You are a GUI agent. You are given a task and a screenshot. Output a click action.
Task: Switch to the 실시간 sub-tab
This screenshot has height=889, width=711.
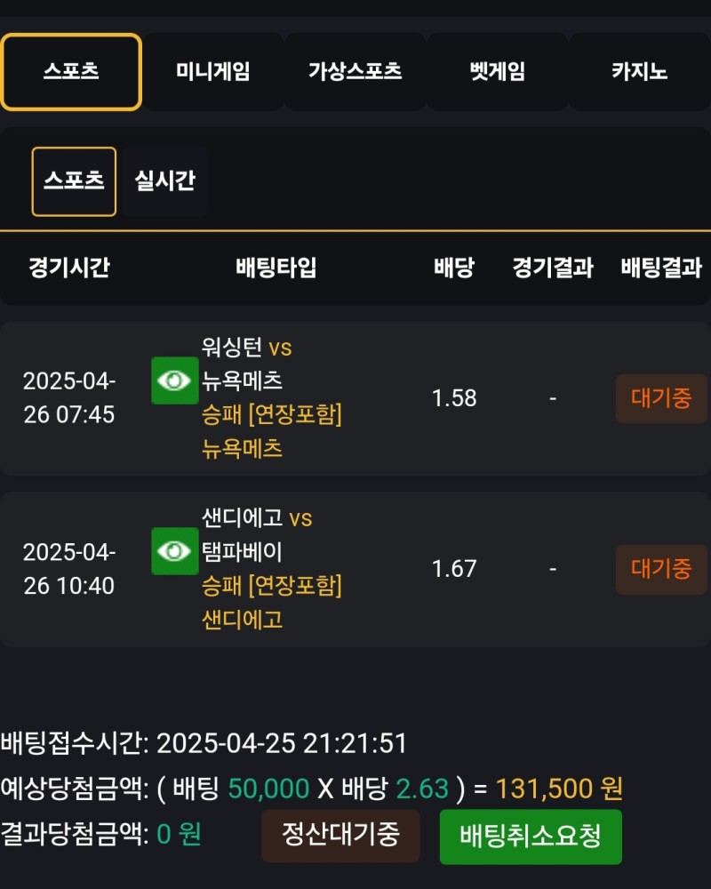pos(164,181)
